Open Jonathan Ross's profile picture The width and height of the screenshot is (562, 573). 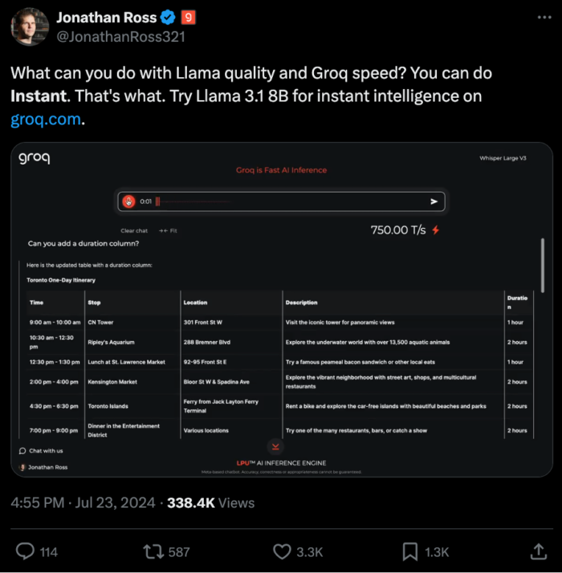[28, 26]
